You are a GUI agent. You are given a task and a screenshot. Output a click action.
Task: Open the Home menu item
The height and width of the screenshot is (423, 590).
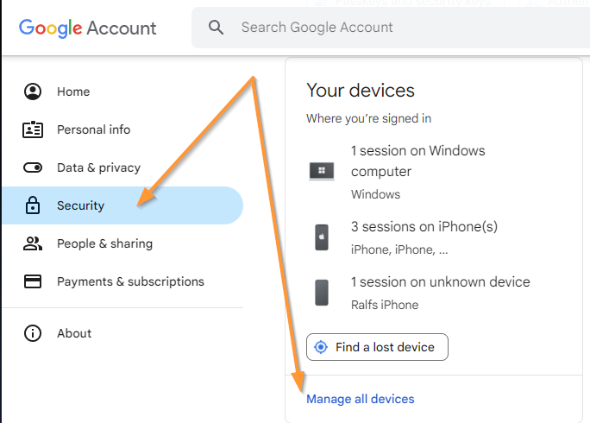[x=73, y=92]
